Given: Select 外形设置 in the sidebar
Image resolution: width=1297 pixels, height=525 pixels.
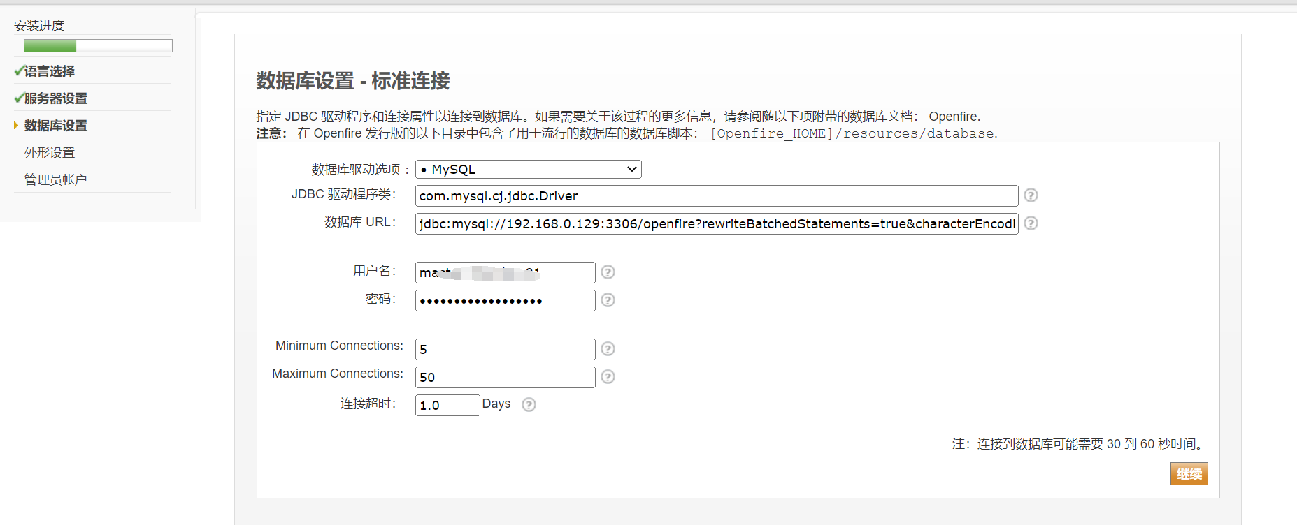Looking at the screenshot, I should 50,153.
